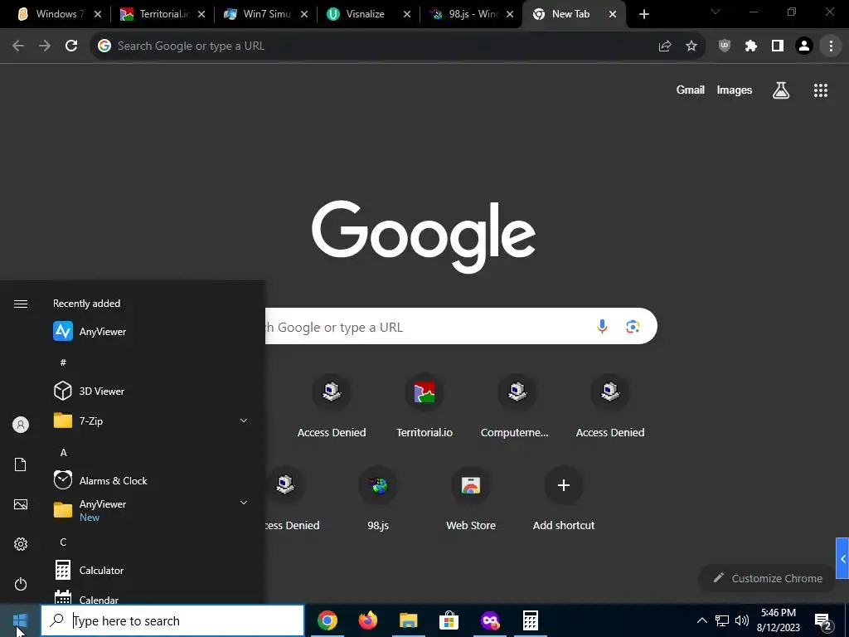Expand the 7-Zip folder chevron

pyautogui.click(x=244, y=421)
